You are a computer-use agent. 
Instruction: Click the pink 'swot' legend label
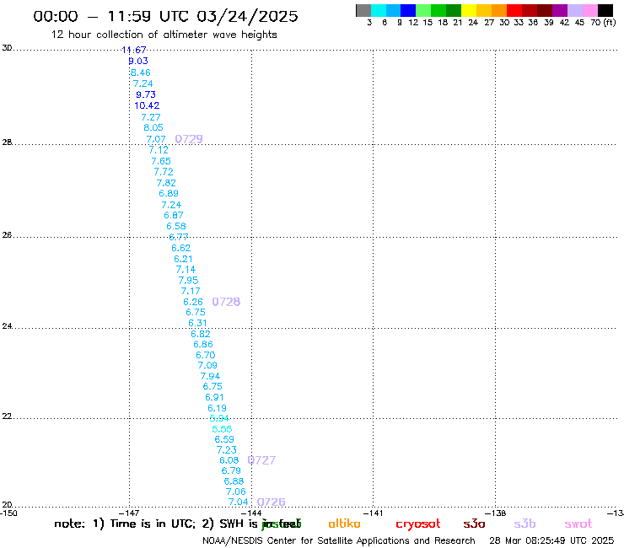578,524
